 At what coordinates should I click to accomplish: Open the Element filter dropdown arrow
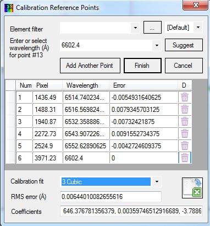pyautogui.click(x=135, y=28)
